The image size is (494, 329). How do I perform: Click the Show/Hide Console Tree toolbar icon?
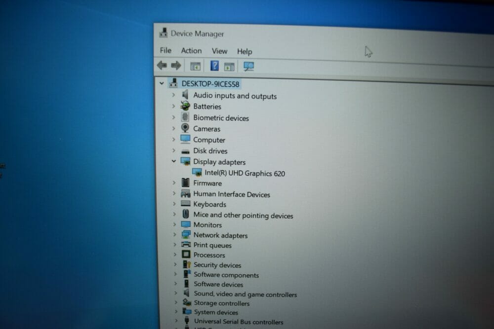[195, 66]
